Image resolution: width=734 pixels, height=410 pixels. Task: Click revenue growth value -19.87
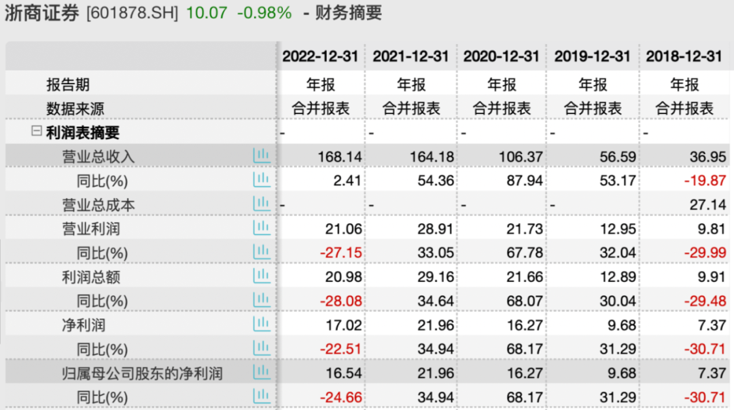coord(705,181)
